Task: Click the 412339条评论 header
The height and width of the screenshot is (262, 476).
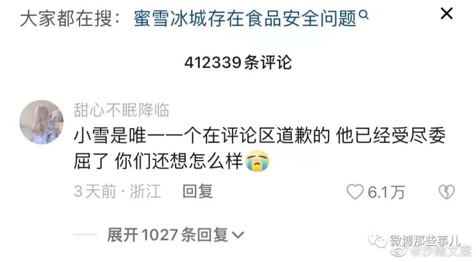Action: [238, 63]
